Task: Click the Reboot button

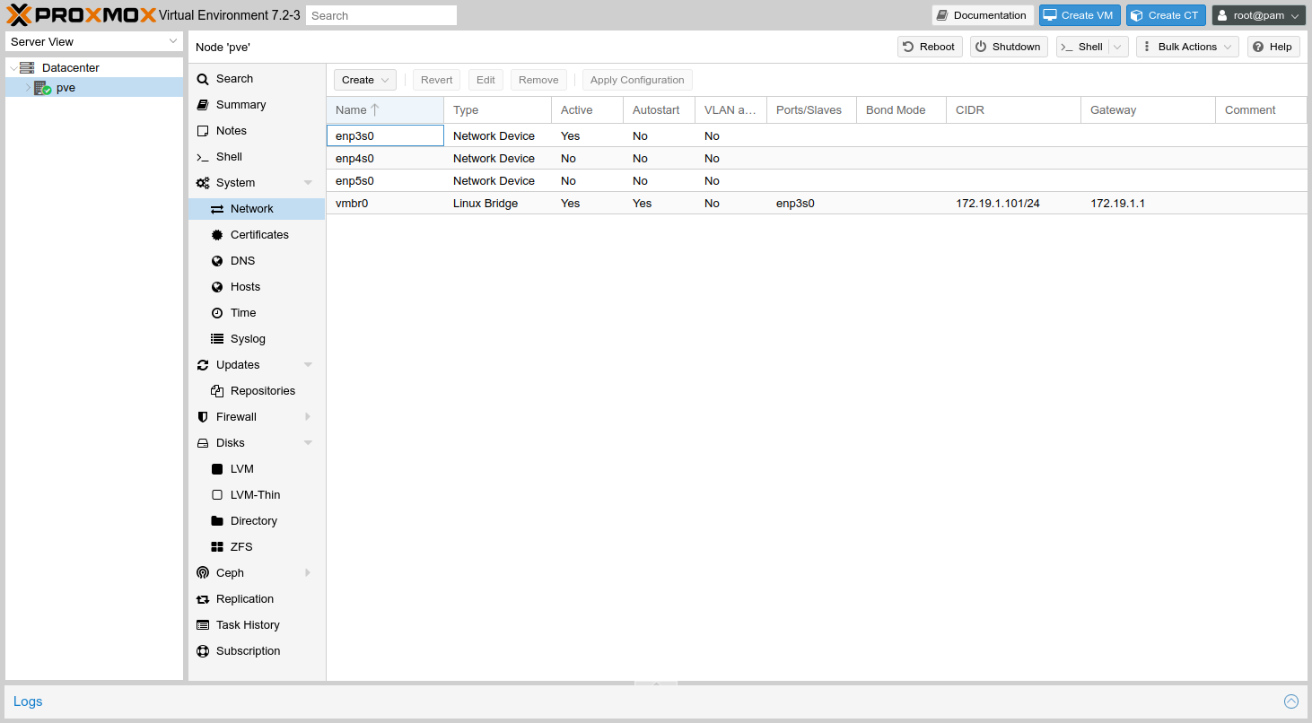Action: click(929, 47)
